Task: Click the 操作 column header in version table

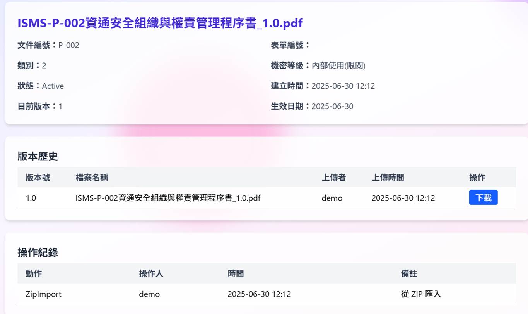Action: click(477, 177)
